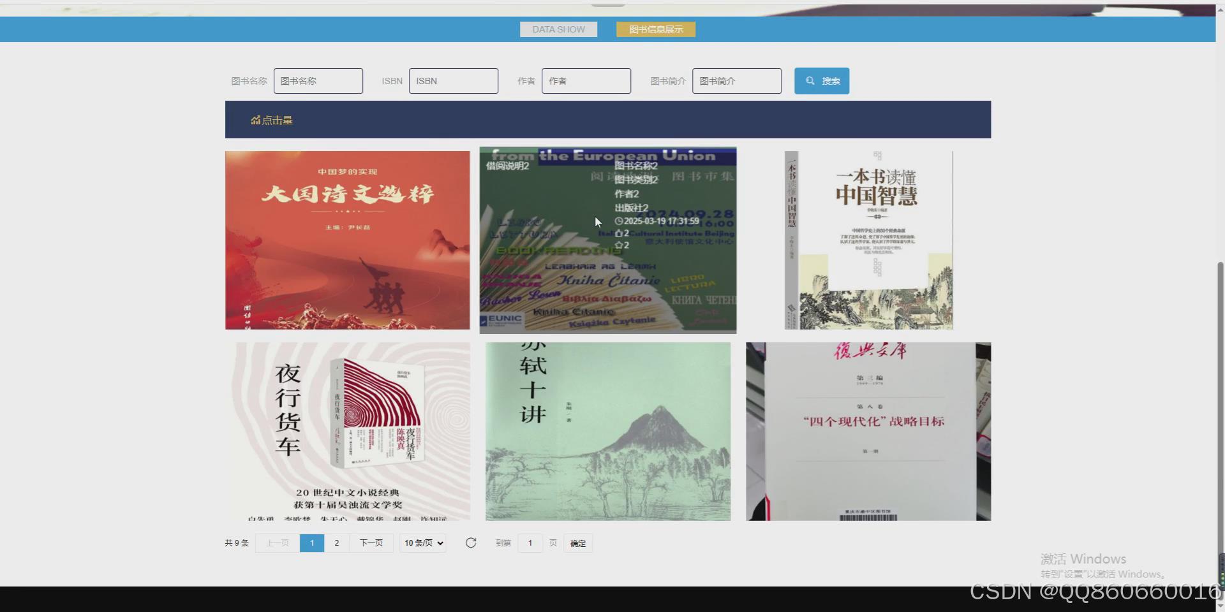Open the 图书信息展示 tab

656,29
